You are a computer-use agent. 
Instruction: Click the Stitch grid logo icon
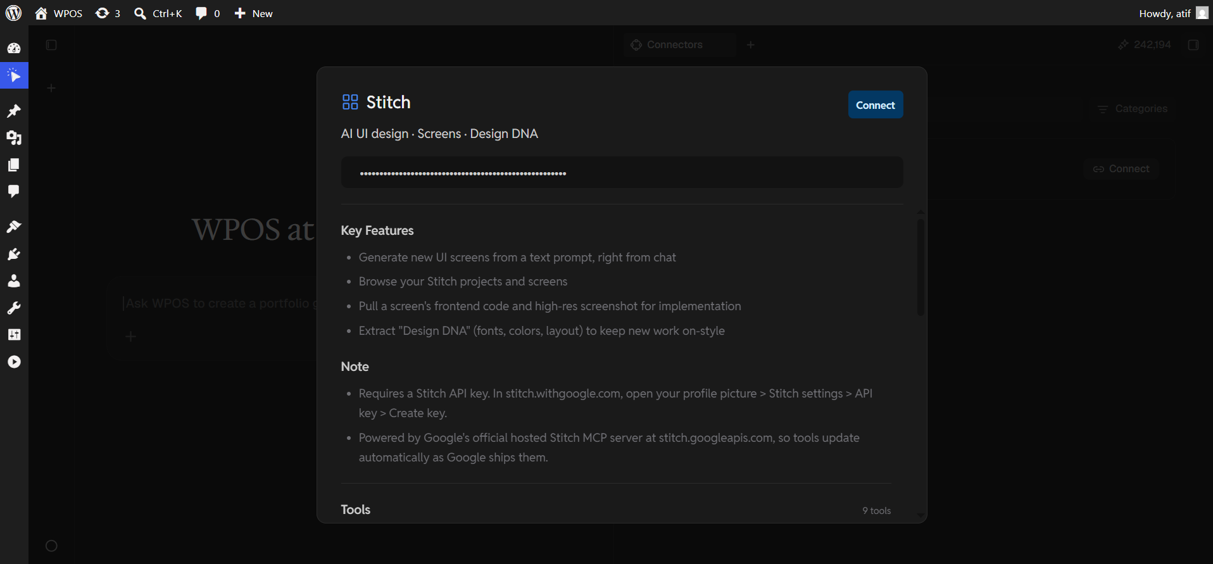[x=350, y=102]
